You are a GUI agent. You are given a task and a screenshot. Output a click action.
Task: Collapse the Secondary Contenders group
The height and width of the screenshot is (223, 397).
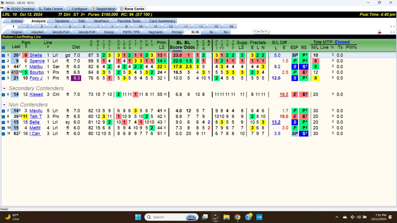point(4,88)
